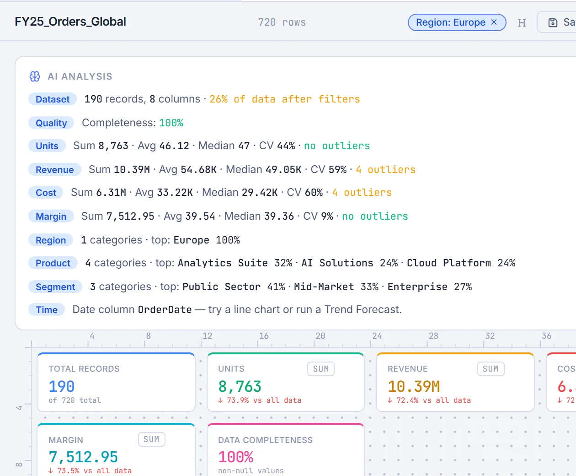Click the SUM badge on the Margin card

pos(151,439)
